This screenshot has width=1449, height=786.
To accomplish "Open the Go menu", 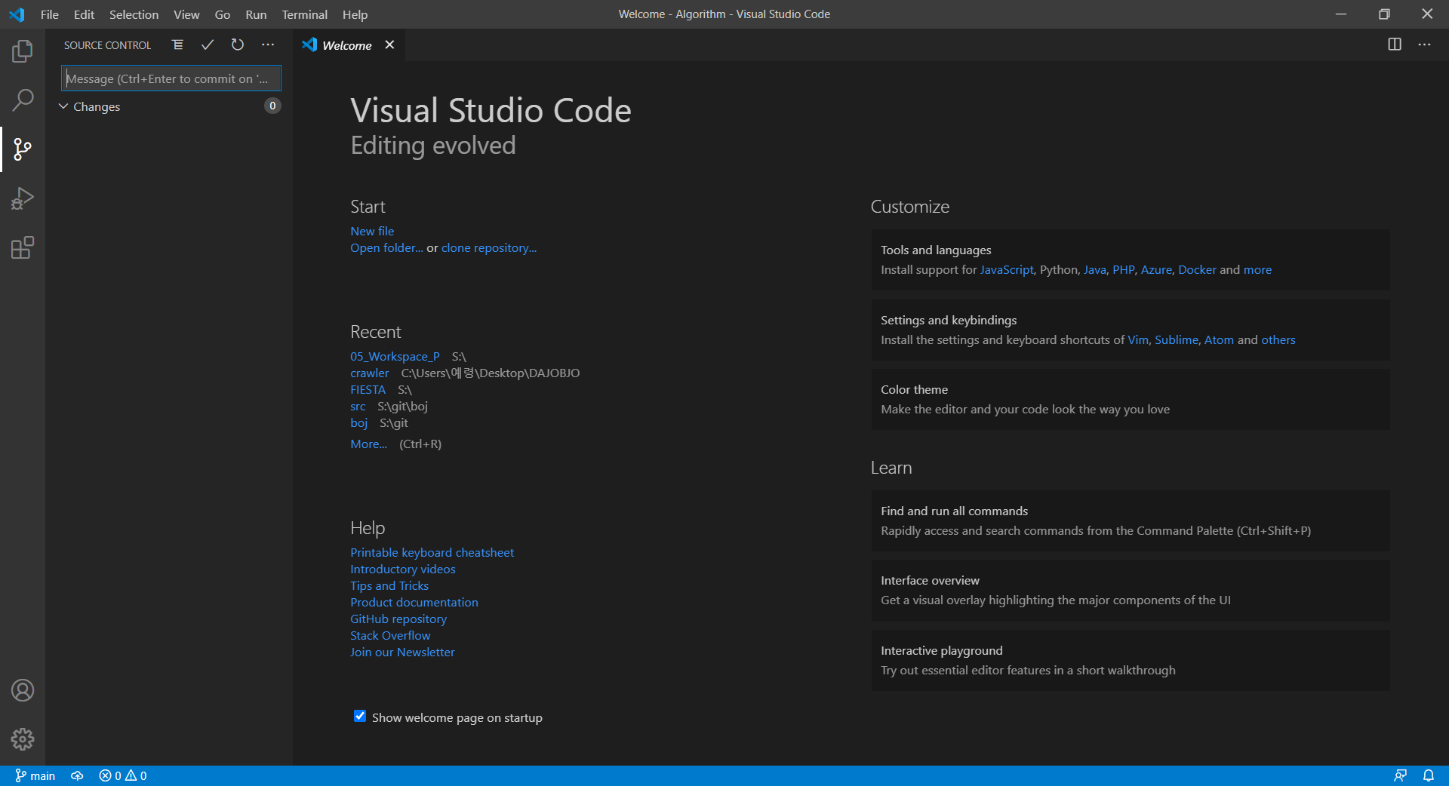I will [223, 14].
